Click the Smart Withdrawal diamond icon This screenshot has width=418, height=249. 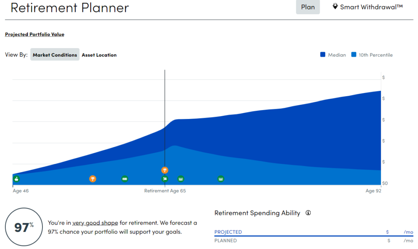tap(335, 6)
